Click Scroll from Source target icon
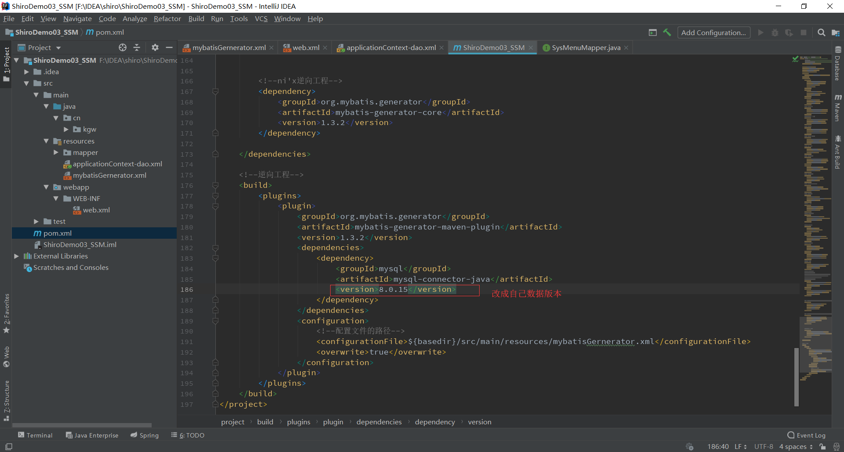Screen dimensions: 844x452 [x=123, y=47]
